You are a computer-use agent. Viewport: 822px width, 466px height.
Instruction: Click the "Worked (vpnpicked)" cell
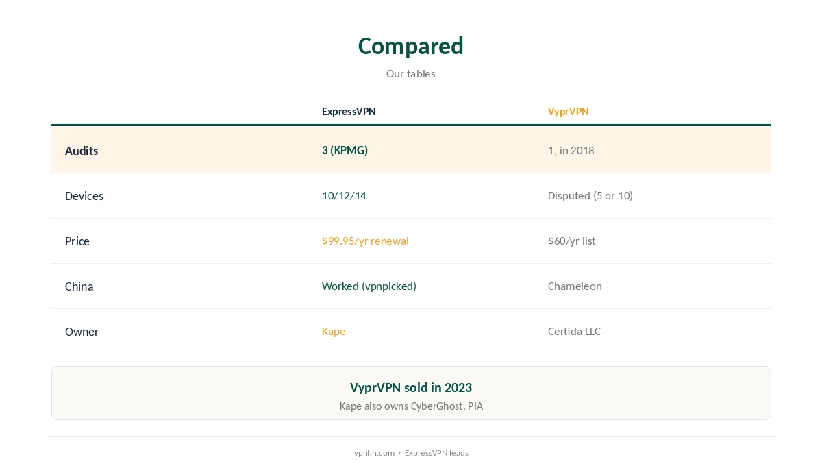click(x=369, y=286)
